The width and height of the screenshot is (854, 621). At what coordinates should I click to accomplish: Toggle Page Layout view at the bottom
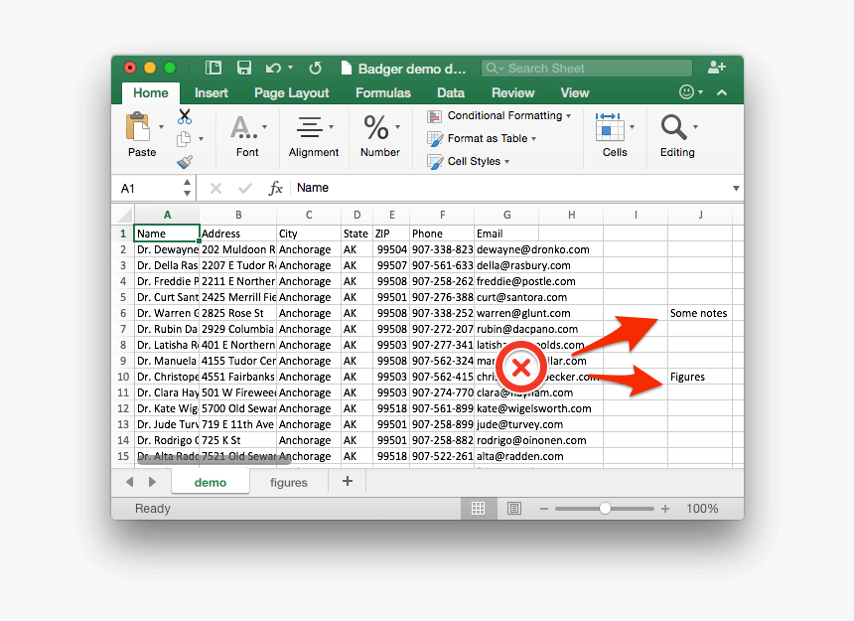coord(513,508)
